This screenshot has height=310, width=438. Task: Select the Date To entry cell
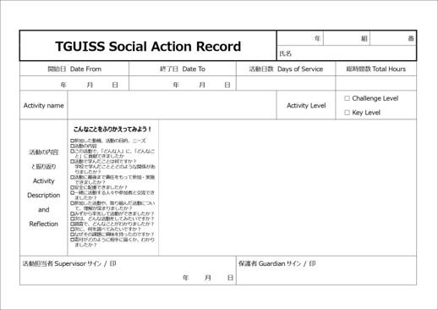[x=183, y=83]
